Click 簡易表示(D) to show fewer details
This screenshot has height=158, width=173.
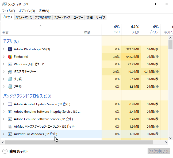(15, 151)
